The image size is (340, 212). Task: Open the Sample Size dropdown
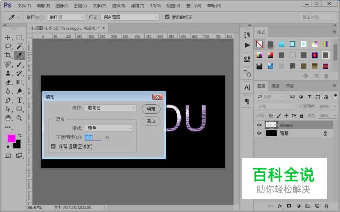66,17
